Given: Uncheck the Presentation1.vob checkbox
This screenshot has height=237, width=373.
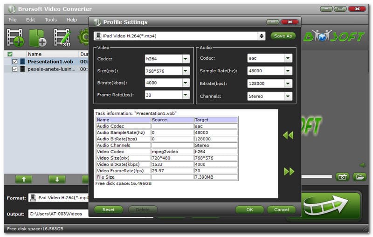Looking at the screenshot, I should pos(15,61).
